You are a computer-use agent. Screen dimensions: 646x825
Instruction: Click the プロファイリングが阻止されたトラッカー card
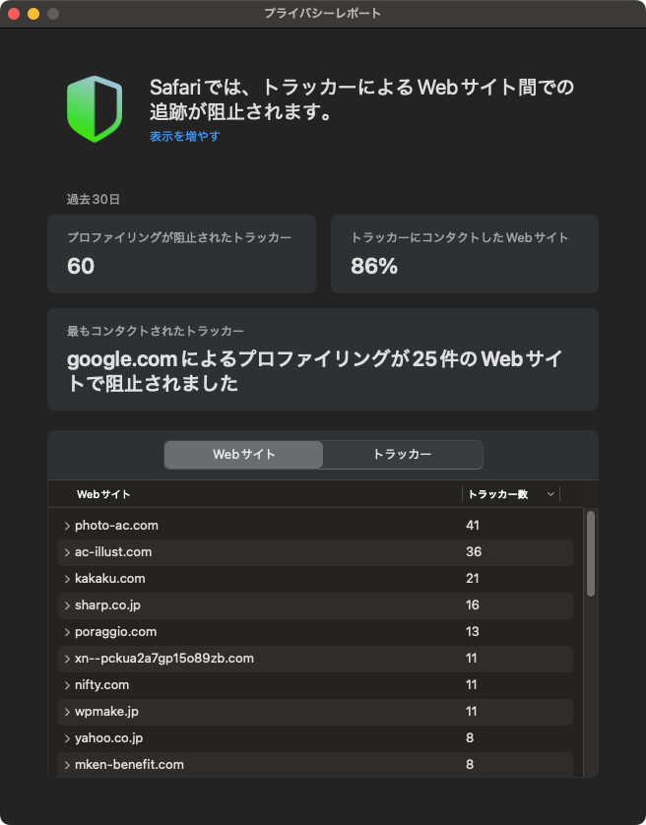[181, 254]
